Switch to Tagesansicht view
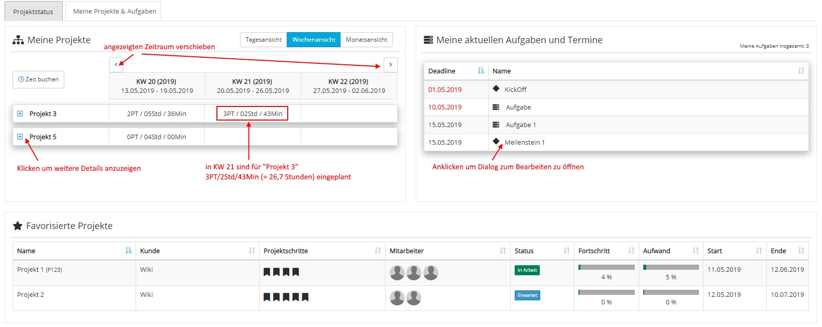822x327 pixels. [264, 40]
